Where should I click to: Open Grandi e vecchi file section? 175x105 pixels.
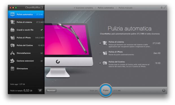pos(26,30)
